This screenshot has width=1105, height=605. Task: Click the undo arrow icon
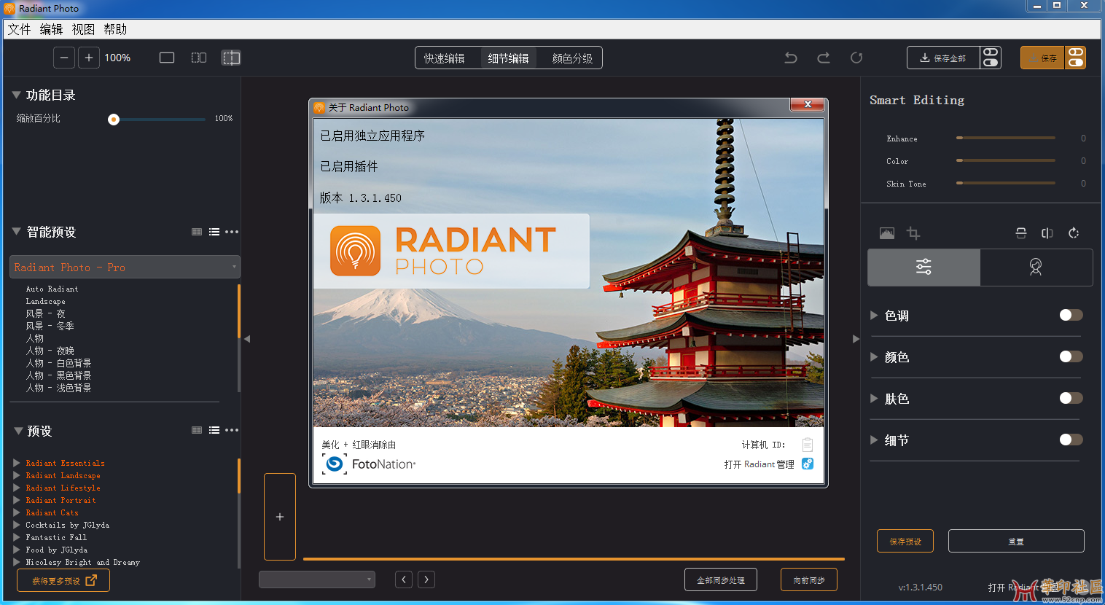coord(791,58)
